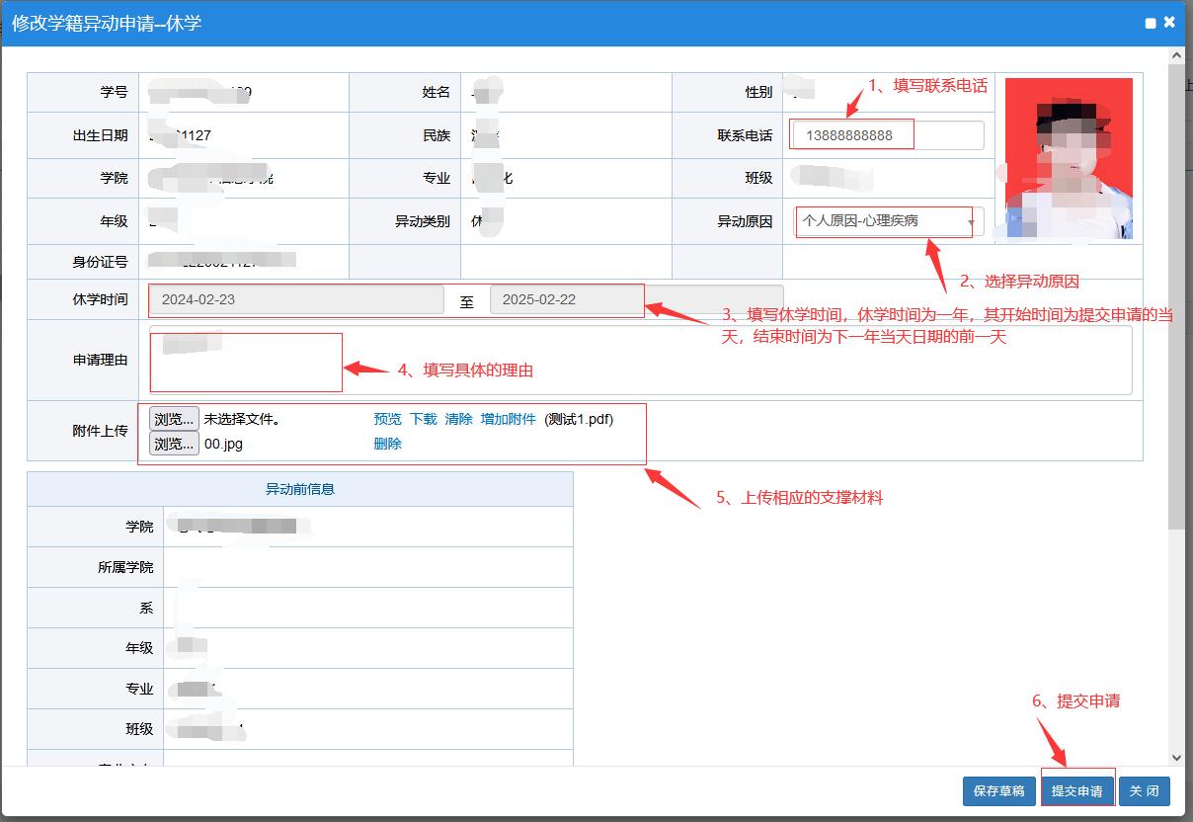
Task: Submit the form with 提交申请
Action: [x=1076, y=790]
